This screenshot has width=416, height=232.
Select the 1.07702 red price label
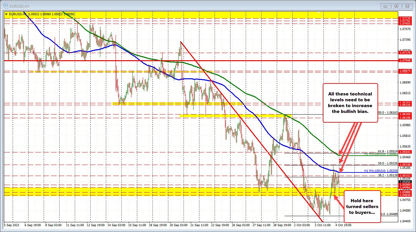405,21
